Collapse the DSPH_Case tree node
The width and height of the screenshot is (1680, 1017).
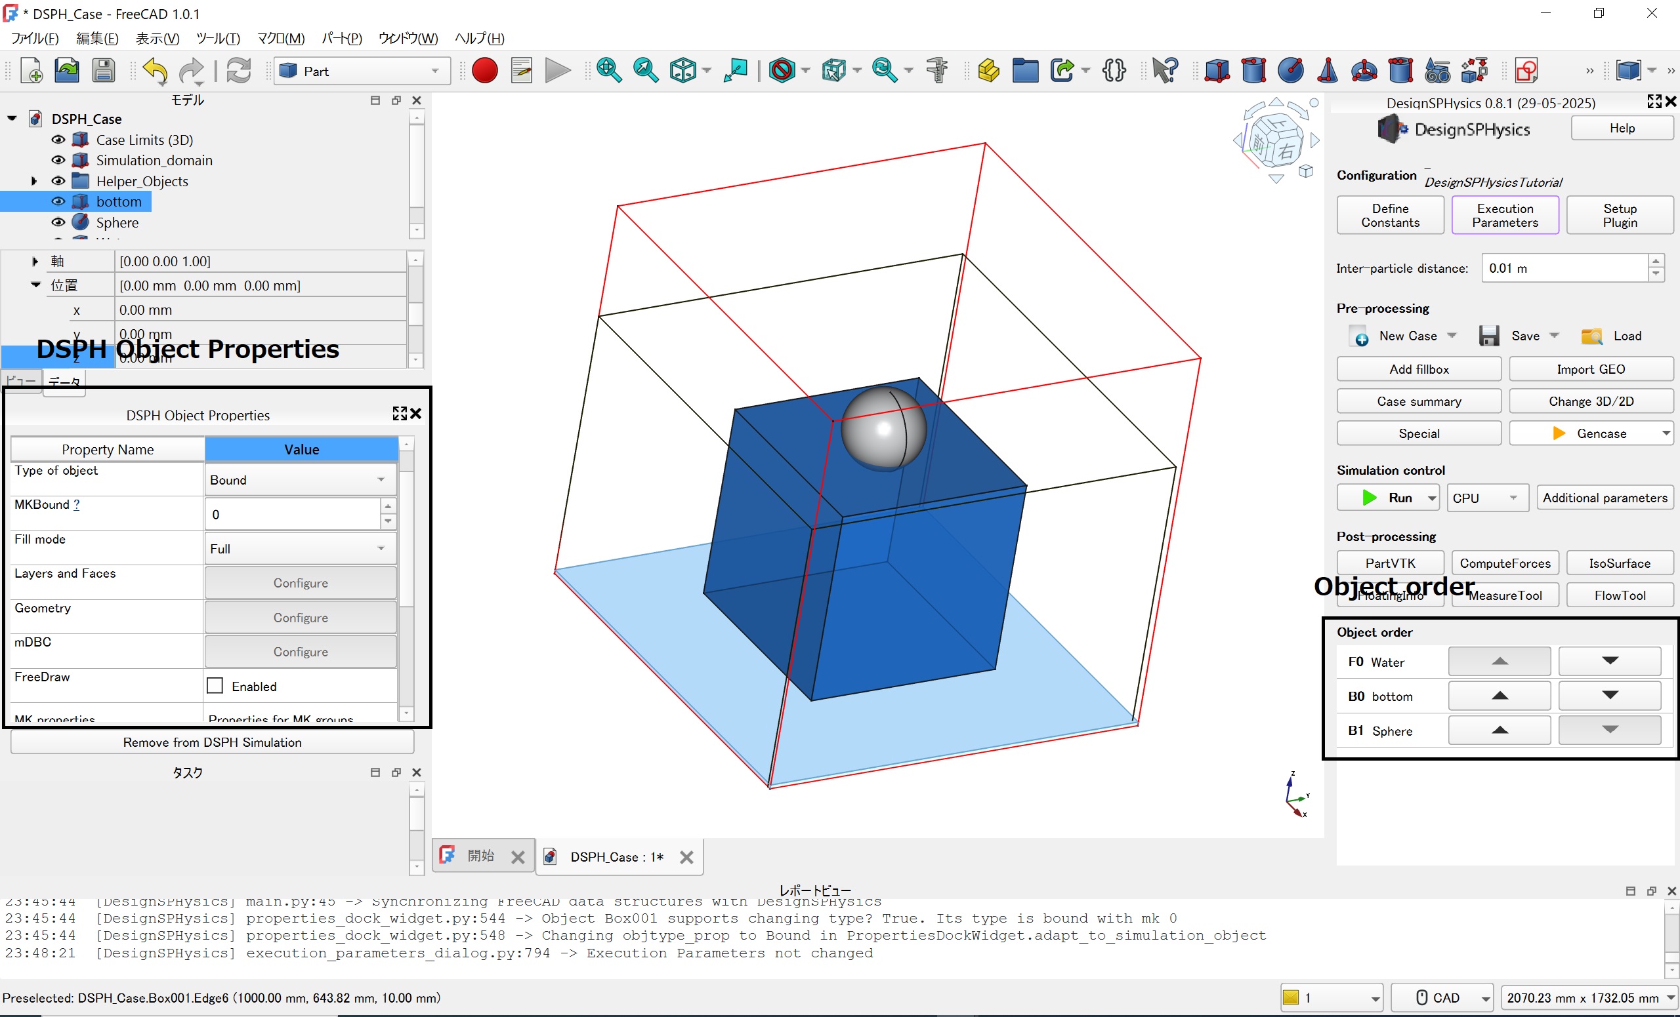pos(12,119)
